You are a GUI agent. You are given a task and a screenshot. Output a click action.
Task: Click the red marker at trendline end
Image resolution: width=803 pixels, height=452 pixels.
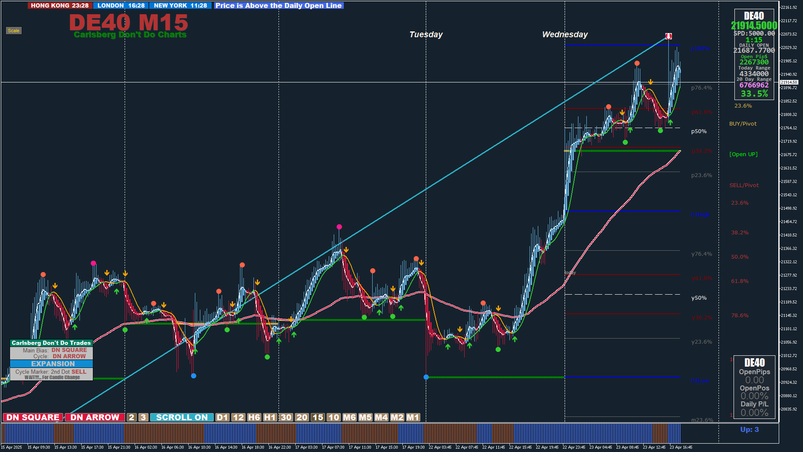point(668,36)
